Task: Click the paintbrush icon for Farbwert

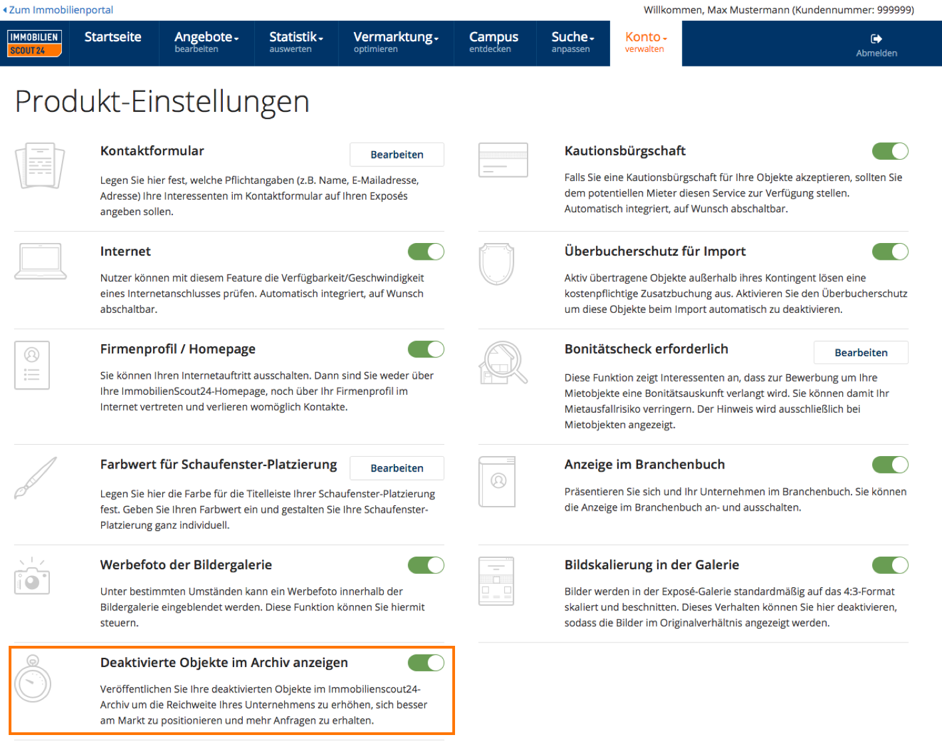Action: pyautogui.click(x=36, y=477)
